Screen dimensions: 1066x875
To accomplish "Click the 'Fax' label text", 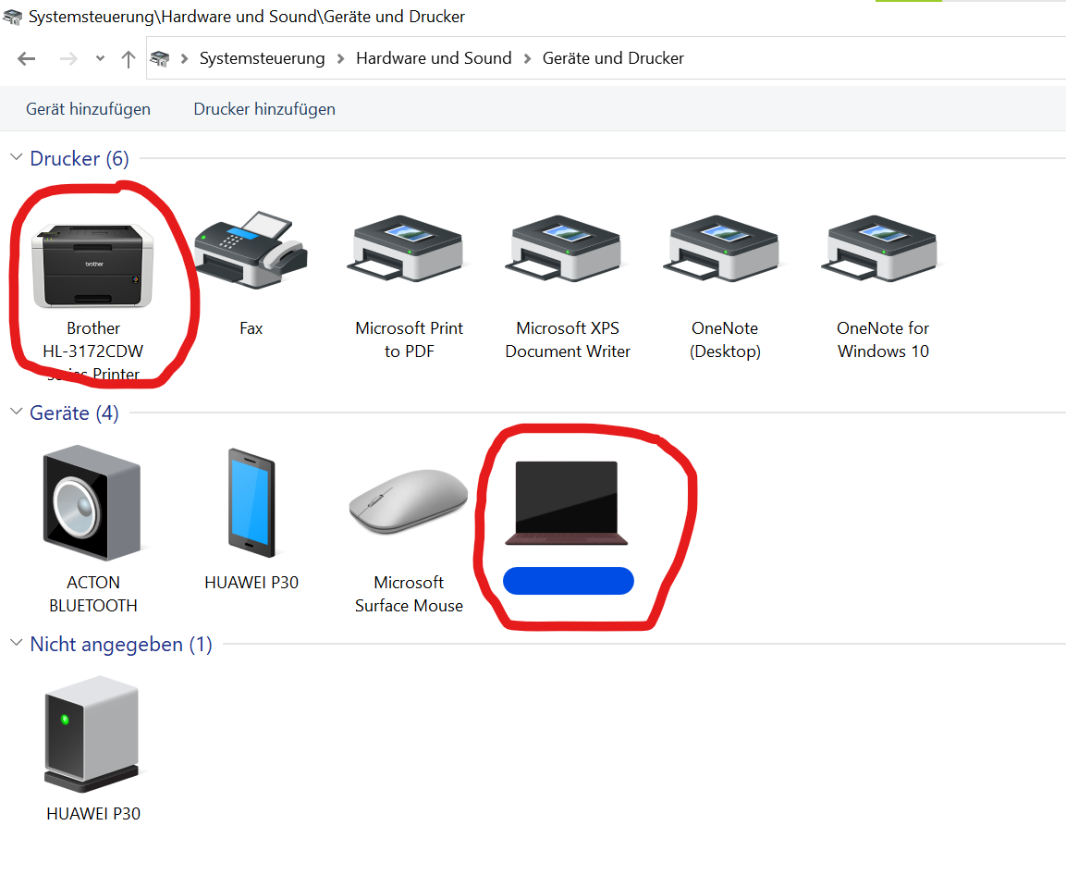I will [x=251, y=328].
